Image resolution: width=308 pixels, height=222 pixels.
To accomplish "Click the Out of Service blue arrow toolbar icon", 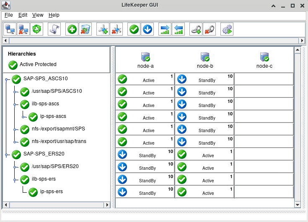I will pyautogui.click(x=148, y=29).
